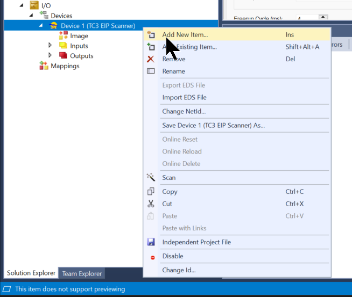Choose Save Device 1 (TC3 EIP Scanner) As...

pyautogui.click(x=213, y=126)
